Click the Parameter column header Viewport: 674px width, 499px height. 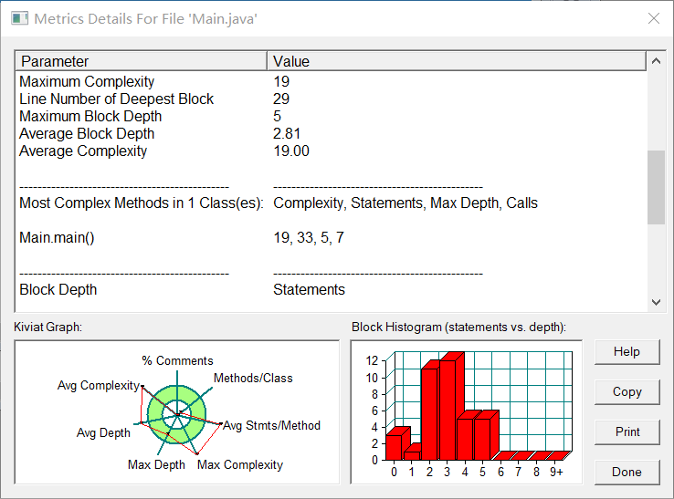point(141,61)
